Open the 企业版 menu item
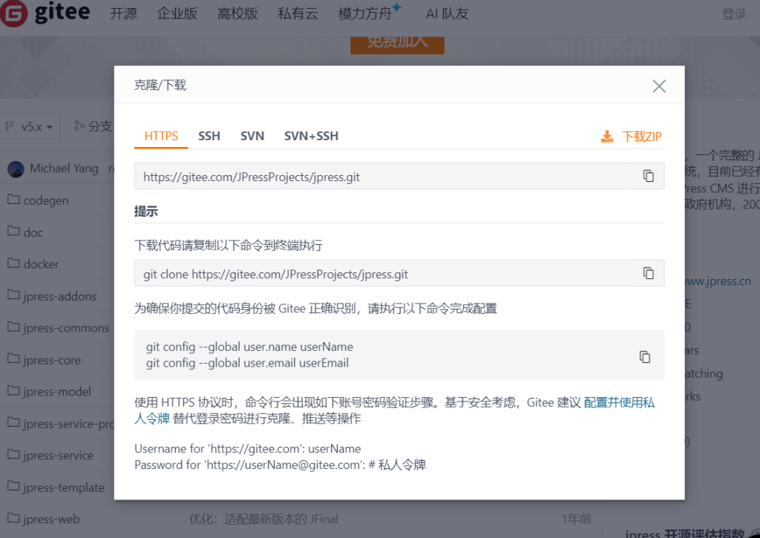 click(x=177, y=14)
